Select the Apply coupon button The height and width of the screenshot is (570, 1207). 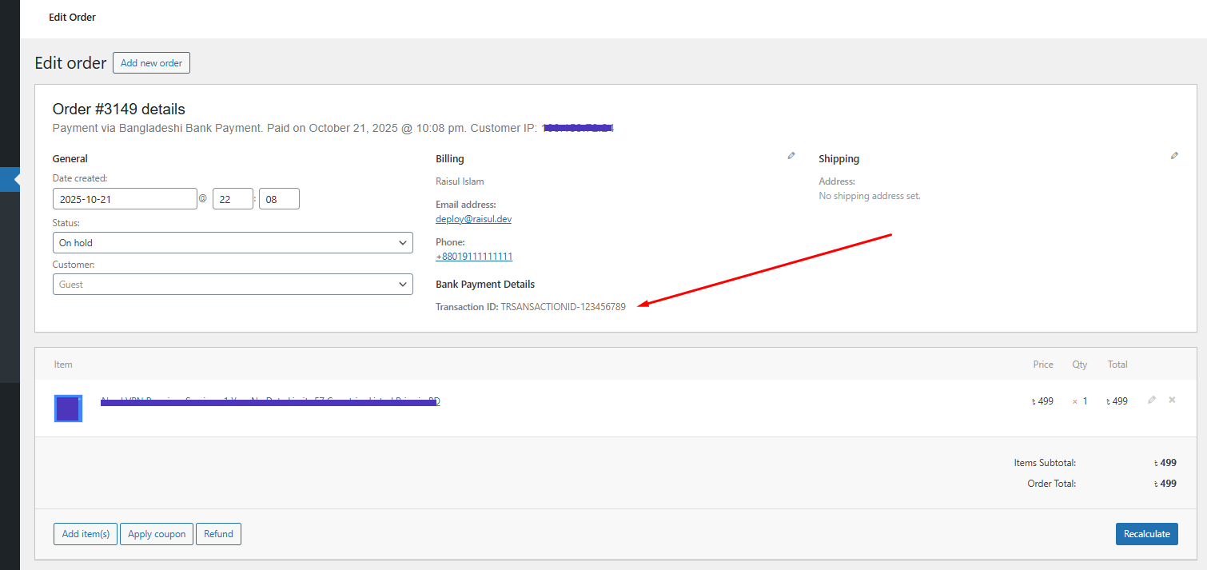[156, 533]
